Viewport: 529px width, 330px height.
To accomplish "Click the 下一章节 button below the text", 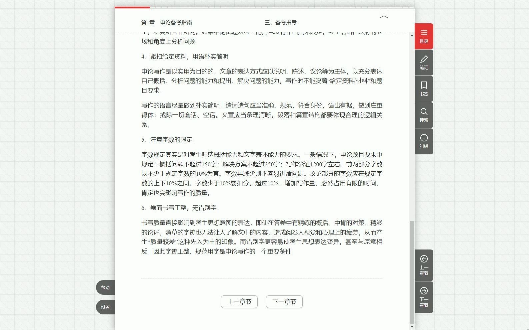I will (x=284, y=302).
